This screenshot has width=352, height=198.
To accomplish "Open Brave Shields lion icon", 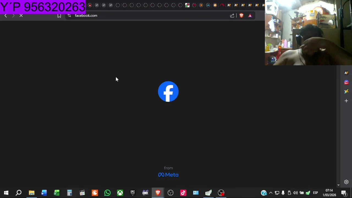I will [x=241, y=16].
